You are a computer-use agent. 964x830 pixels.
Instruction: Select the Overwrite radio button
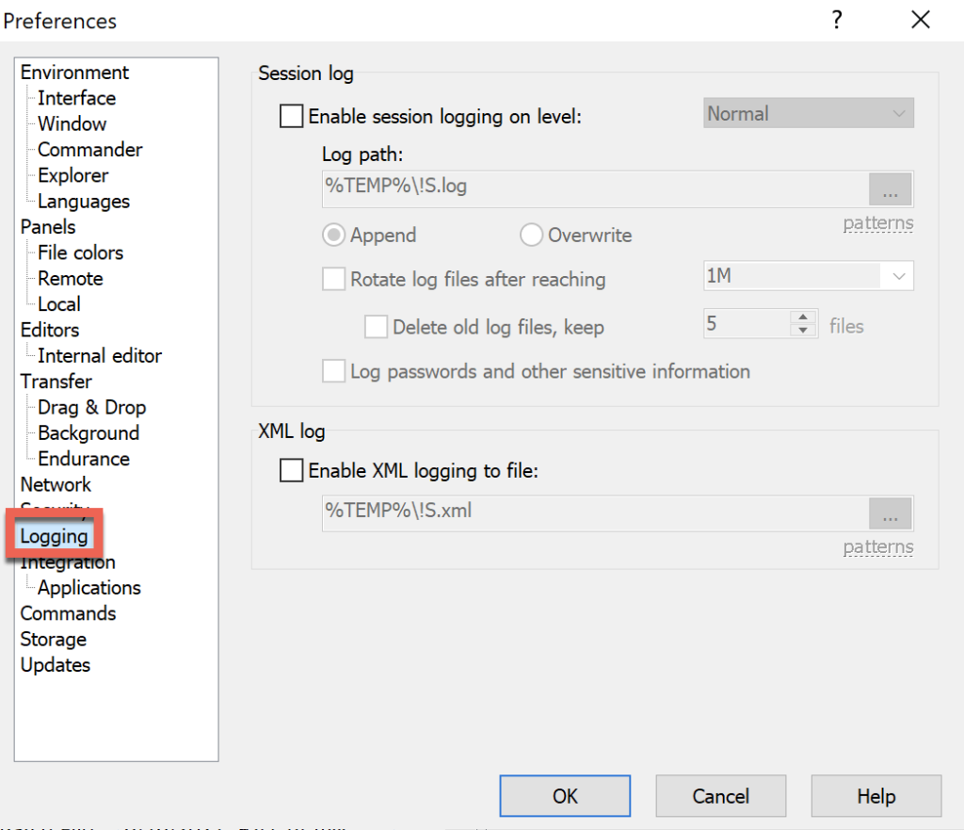click(x=530, y=235)
